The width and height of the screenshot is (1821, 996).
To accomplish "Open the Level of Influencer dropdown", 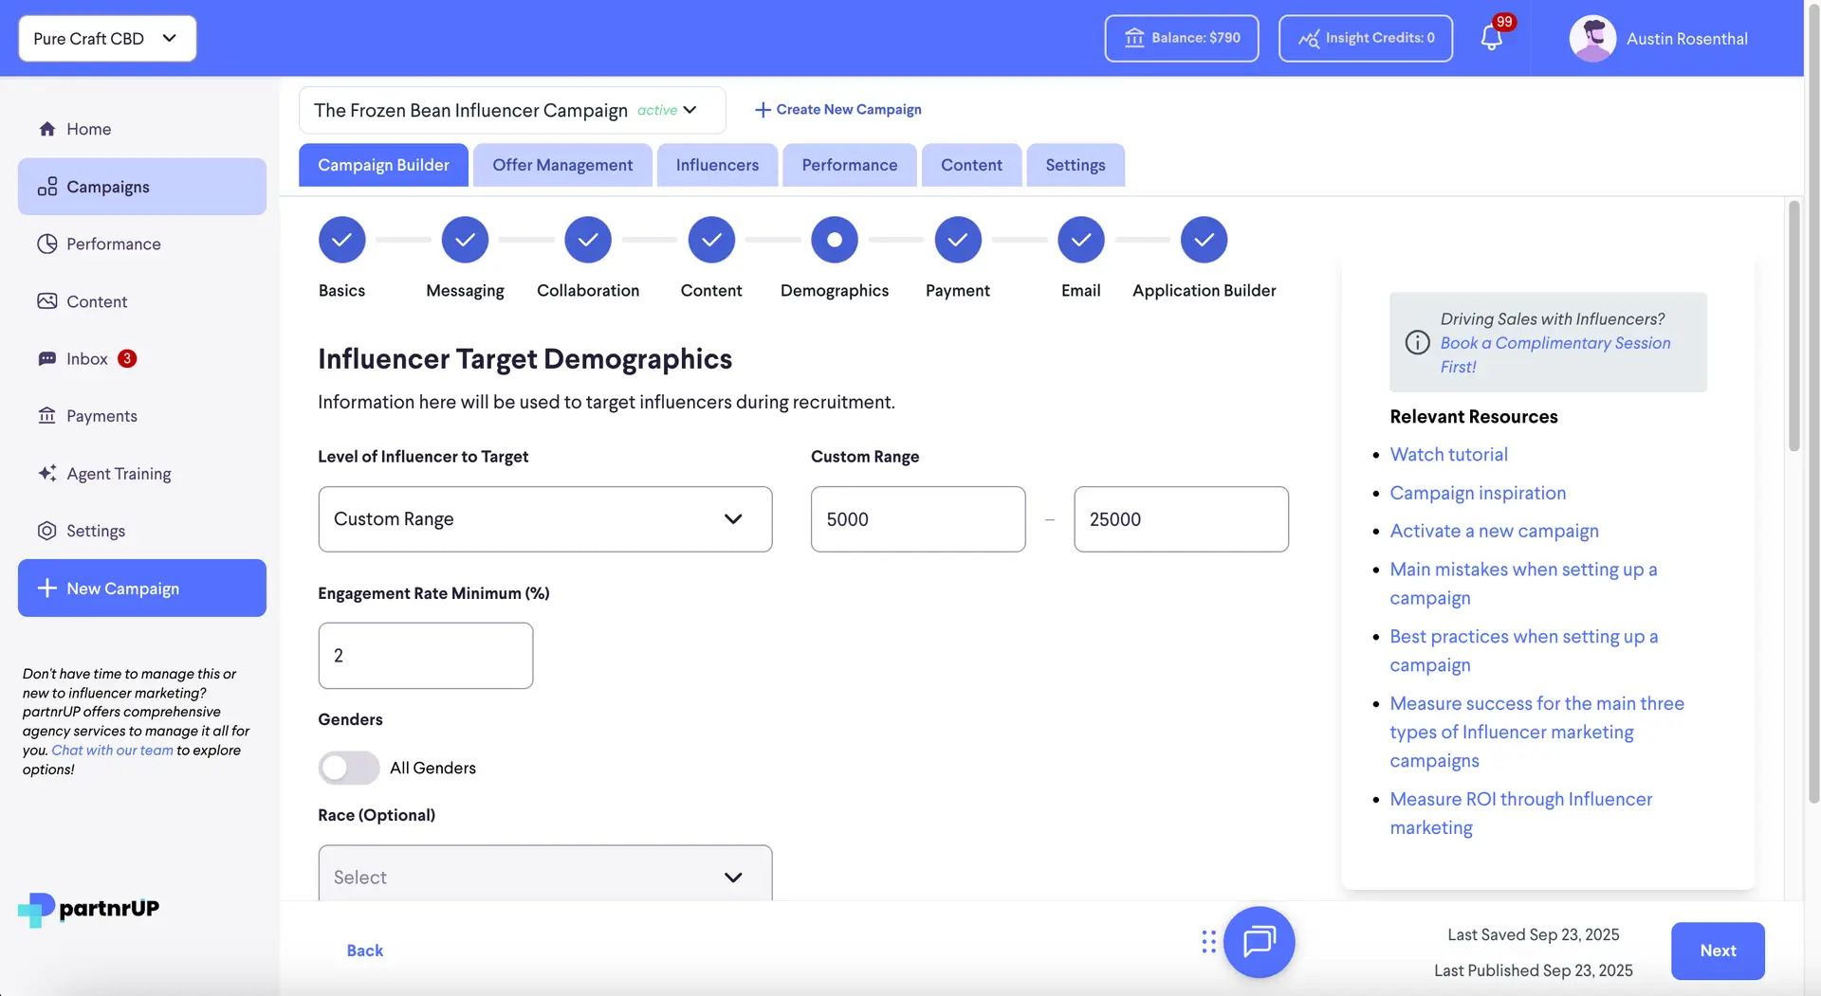I will 544,519.
